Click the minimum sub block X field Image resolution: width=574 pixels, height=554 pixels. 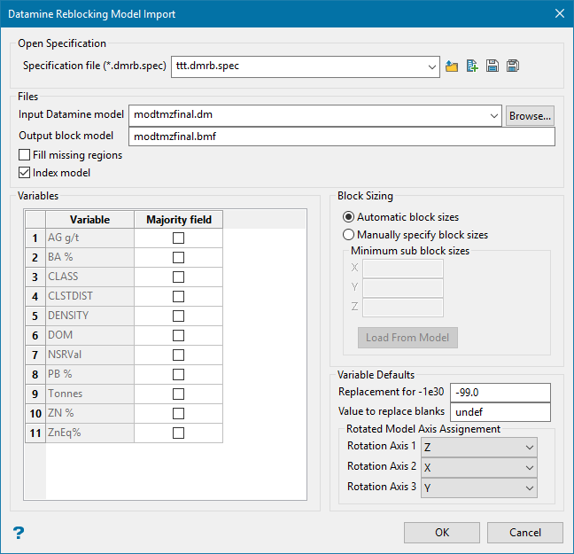coord(403,269)
